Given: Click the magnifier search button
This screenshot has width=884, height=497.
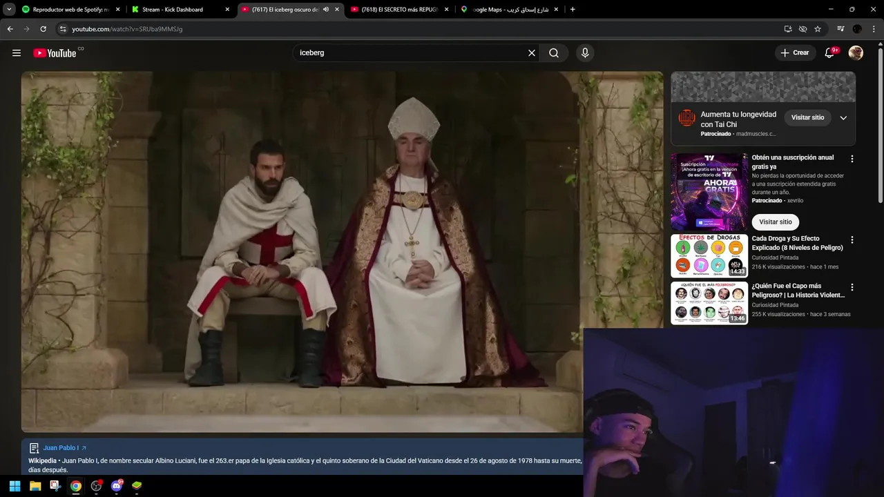Looking at the screenshot, I should tap(554, 53).
